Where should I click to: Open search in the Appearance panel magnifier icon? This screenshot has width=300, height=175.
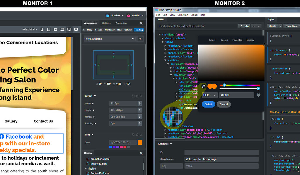point(141,23)
